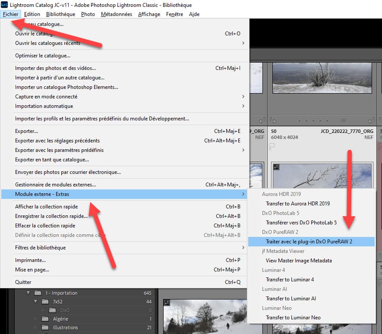
Task: Select Transfer to Aurora HDR 2019
Action: pos(311,203)
